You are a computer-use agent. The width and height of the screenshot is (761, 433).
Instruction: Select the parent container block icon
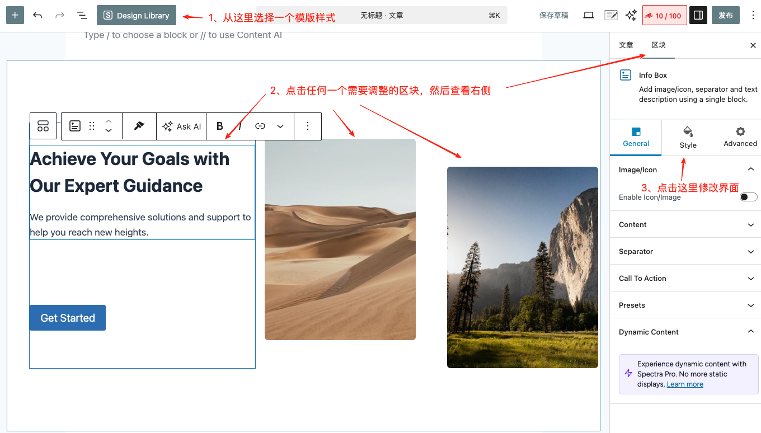[43, 126]
